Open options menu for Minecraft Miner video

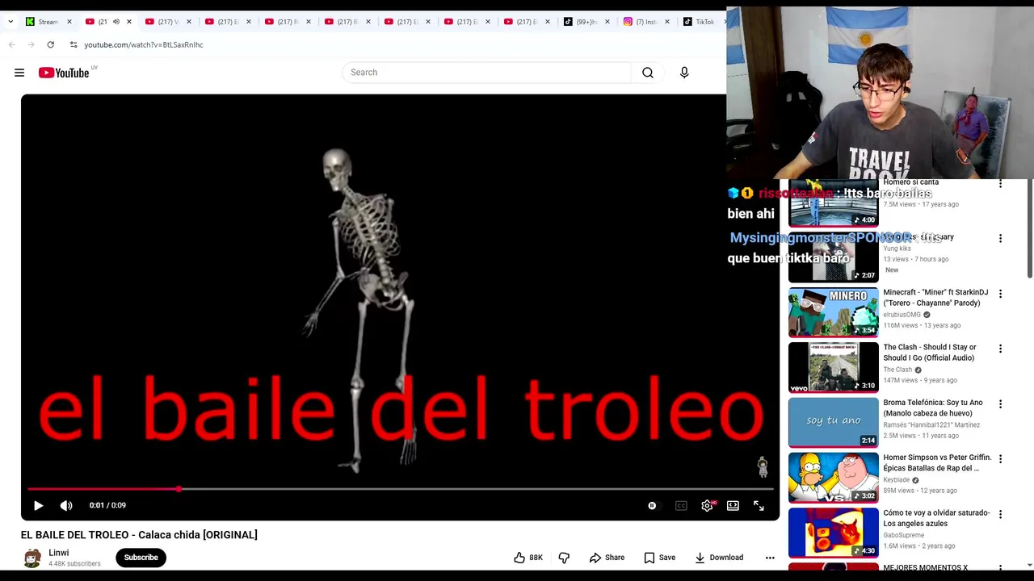1000,294
